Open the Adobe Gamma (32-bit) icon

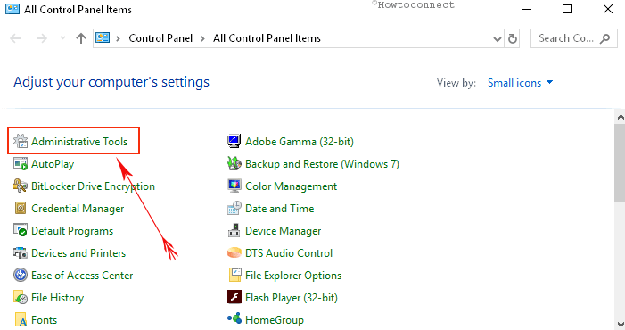pyautogui.click(x=234, y=142)
